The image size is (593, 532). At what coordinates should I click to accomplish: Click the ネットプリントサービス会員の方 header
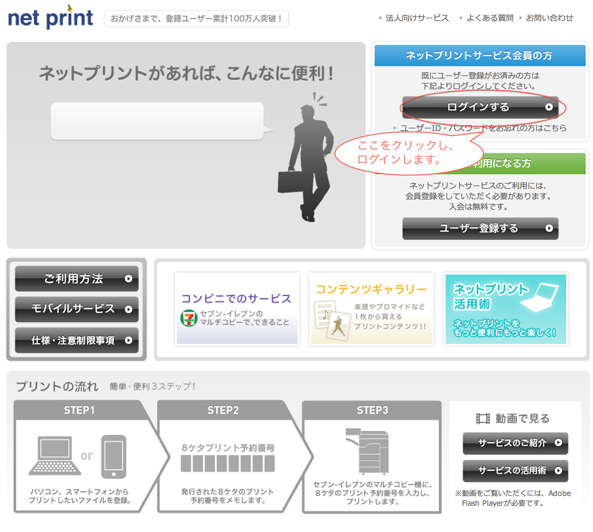480,56
